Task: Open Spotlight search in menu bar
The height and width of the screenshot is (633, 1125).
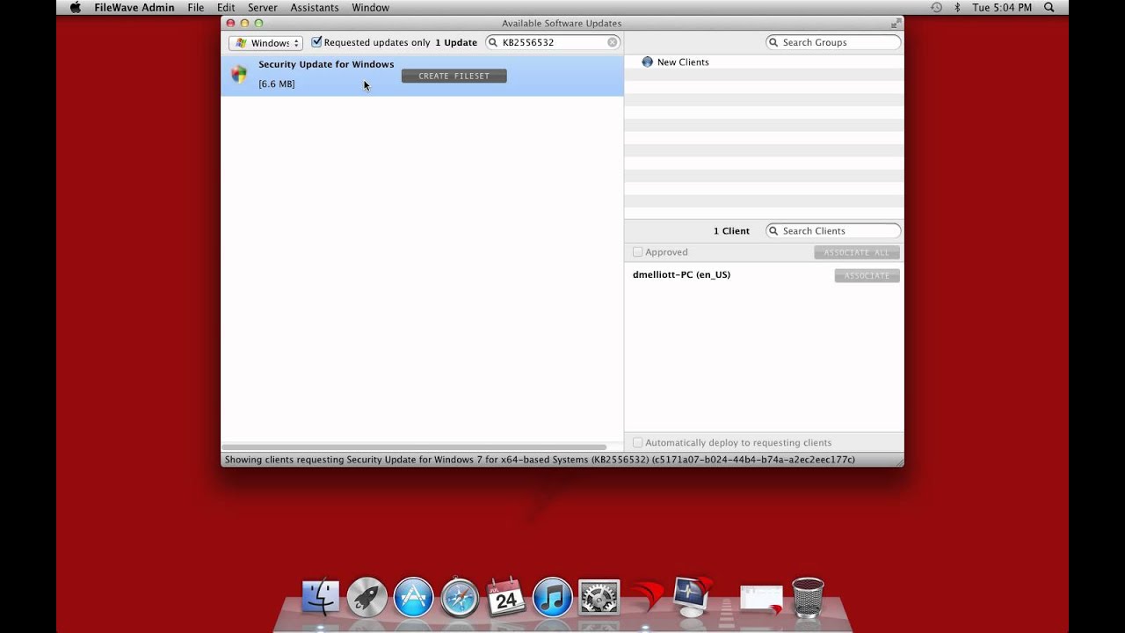Action: click(1049, 7)
